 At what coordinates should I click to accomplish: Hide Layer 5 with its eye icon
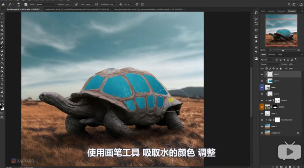pyautogui.click(x=262, y=74)
